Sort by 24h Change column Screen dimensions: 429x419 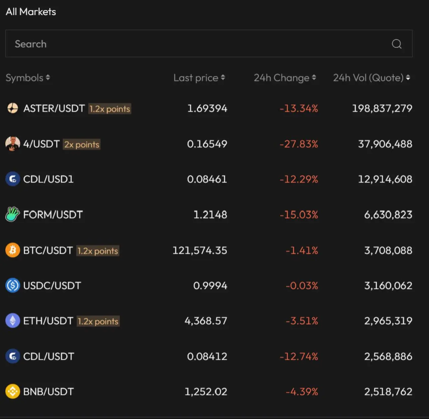coord(285,78)
